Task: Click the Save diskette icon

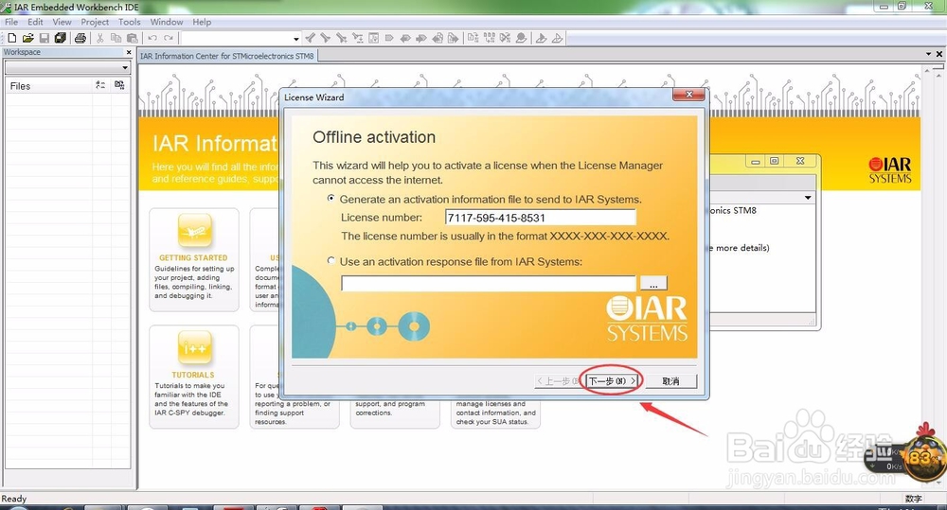Action: coord(45,38)
